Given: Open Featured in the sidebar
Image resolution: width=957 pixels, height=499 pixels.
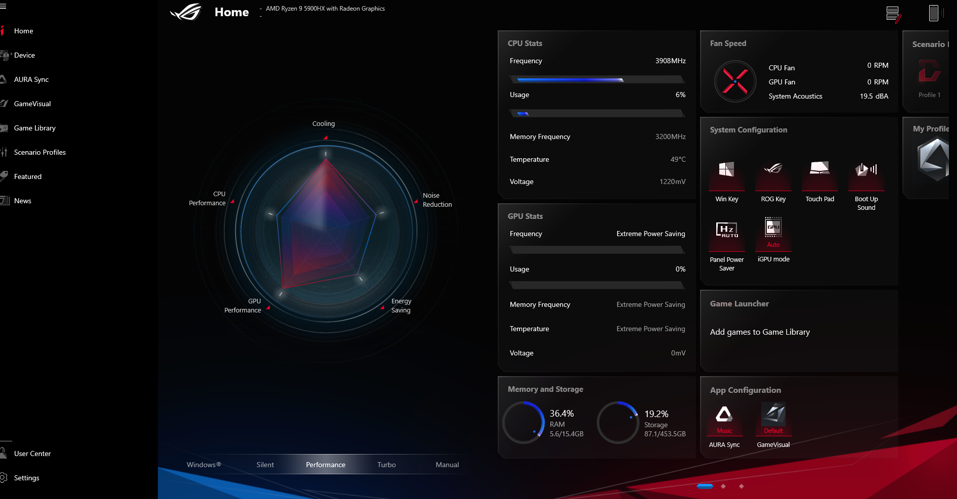Looking at the screenshot, I should tap(28, 176).
